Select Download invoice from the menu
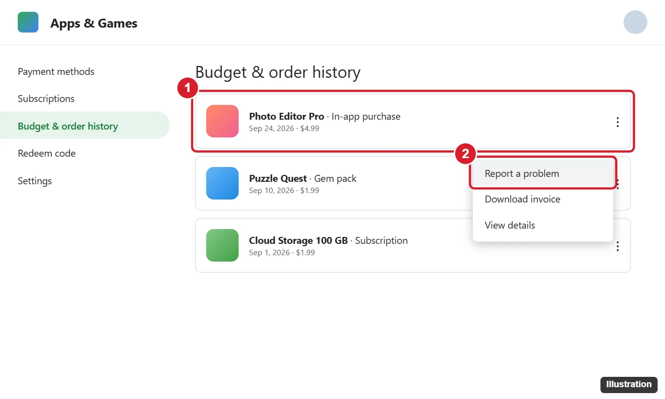665x399 pixels. (543, 199)
